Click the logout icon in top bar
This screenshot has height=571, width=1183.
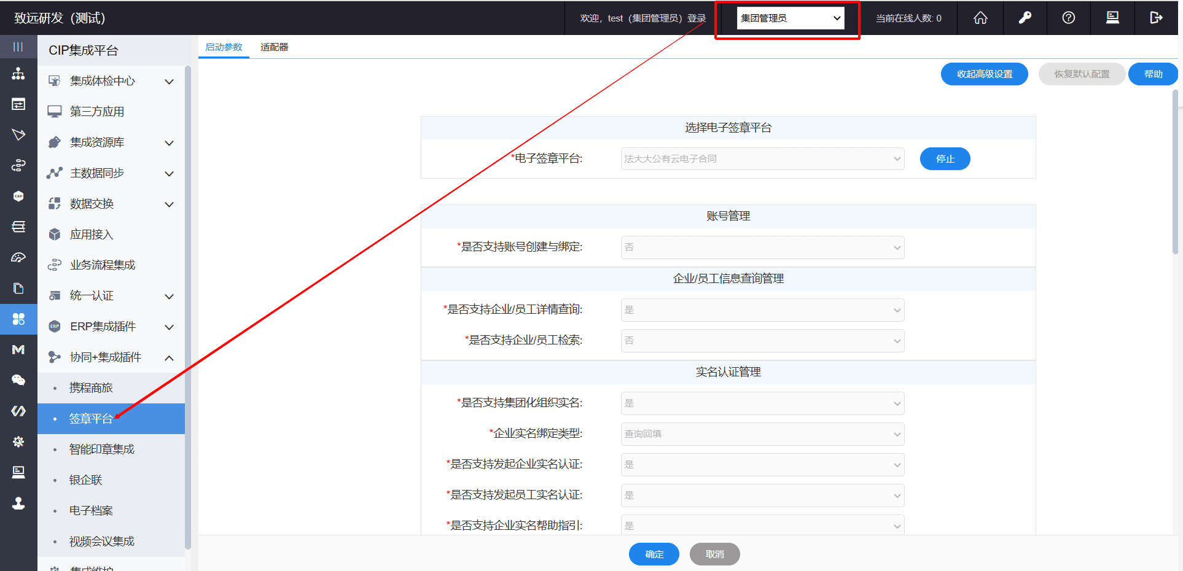pyautogui.click(x=1156, y=18)
